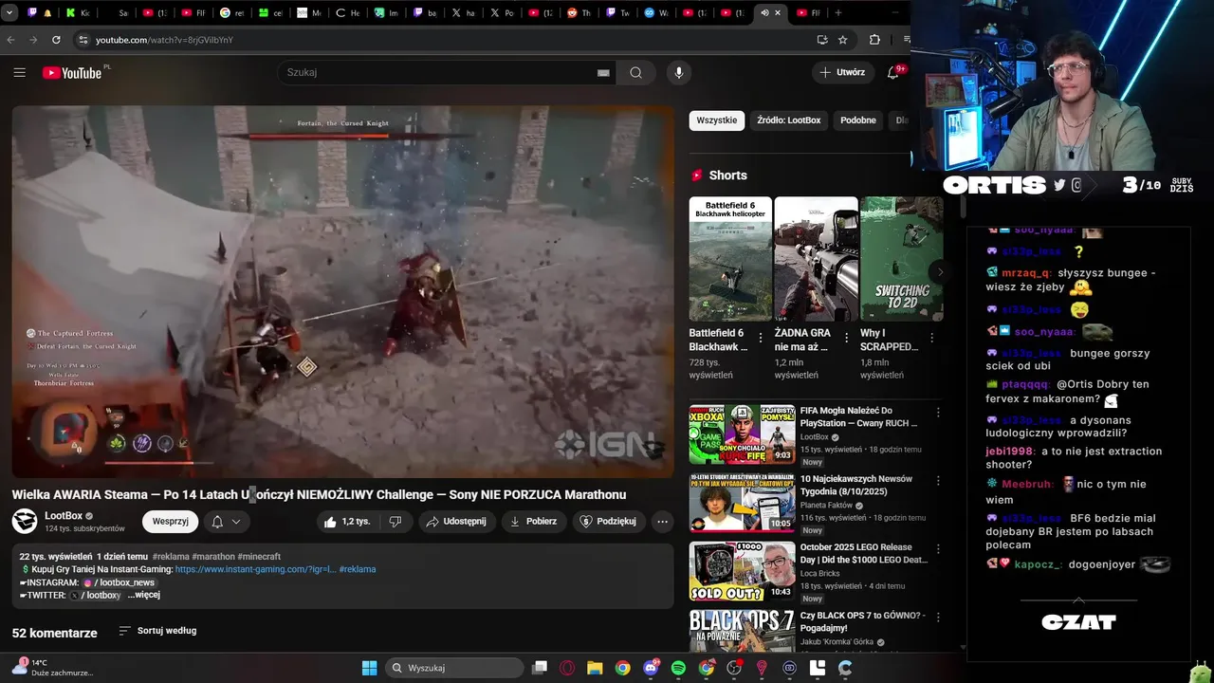Toggle LootBox notification bell dropdown
Screen dimensions: 1214x683
tap(226, 522)
